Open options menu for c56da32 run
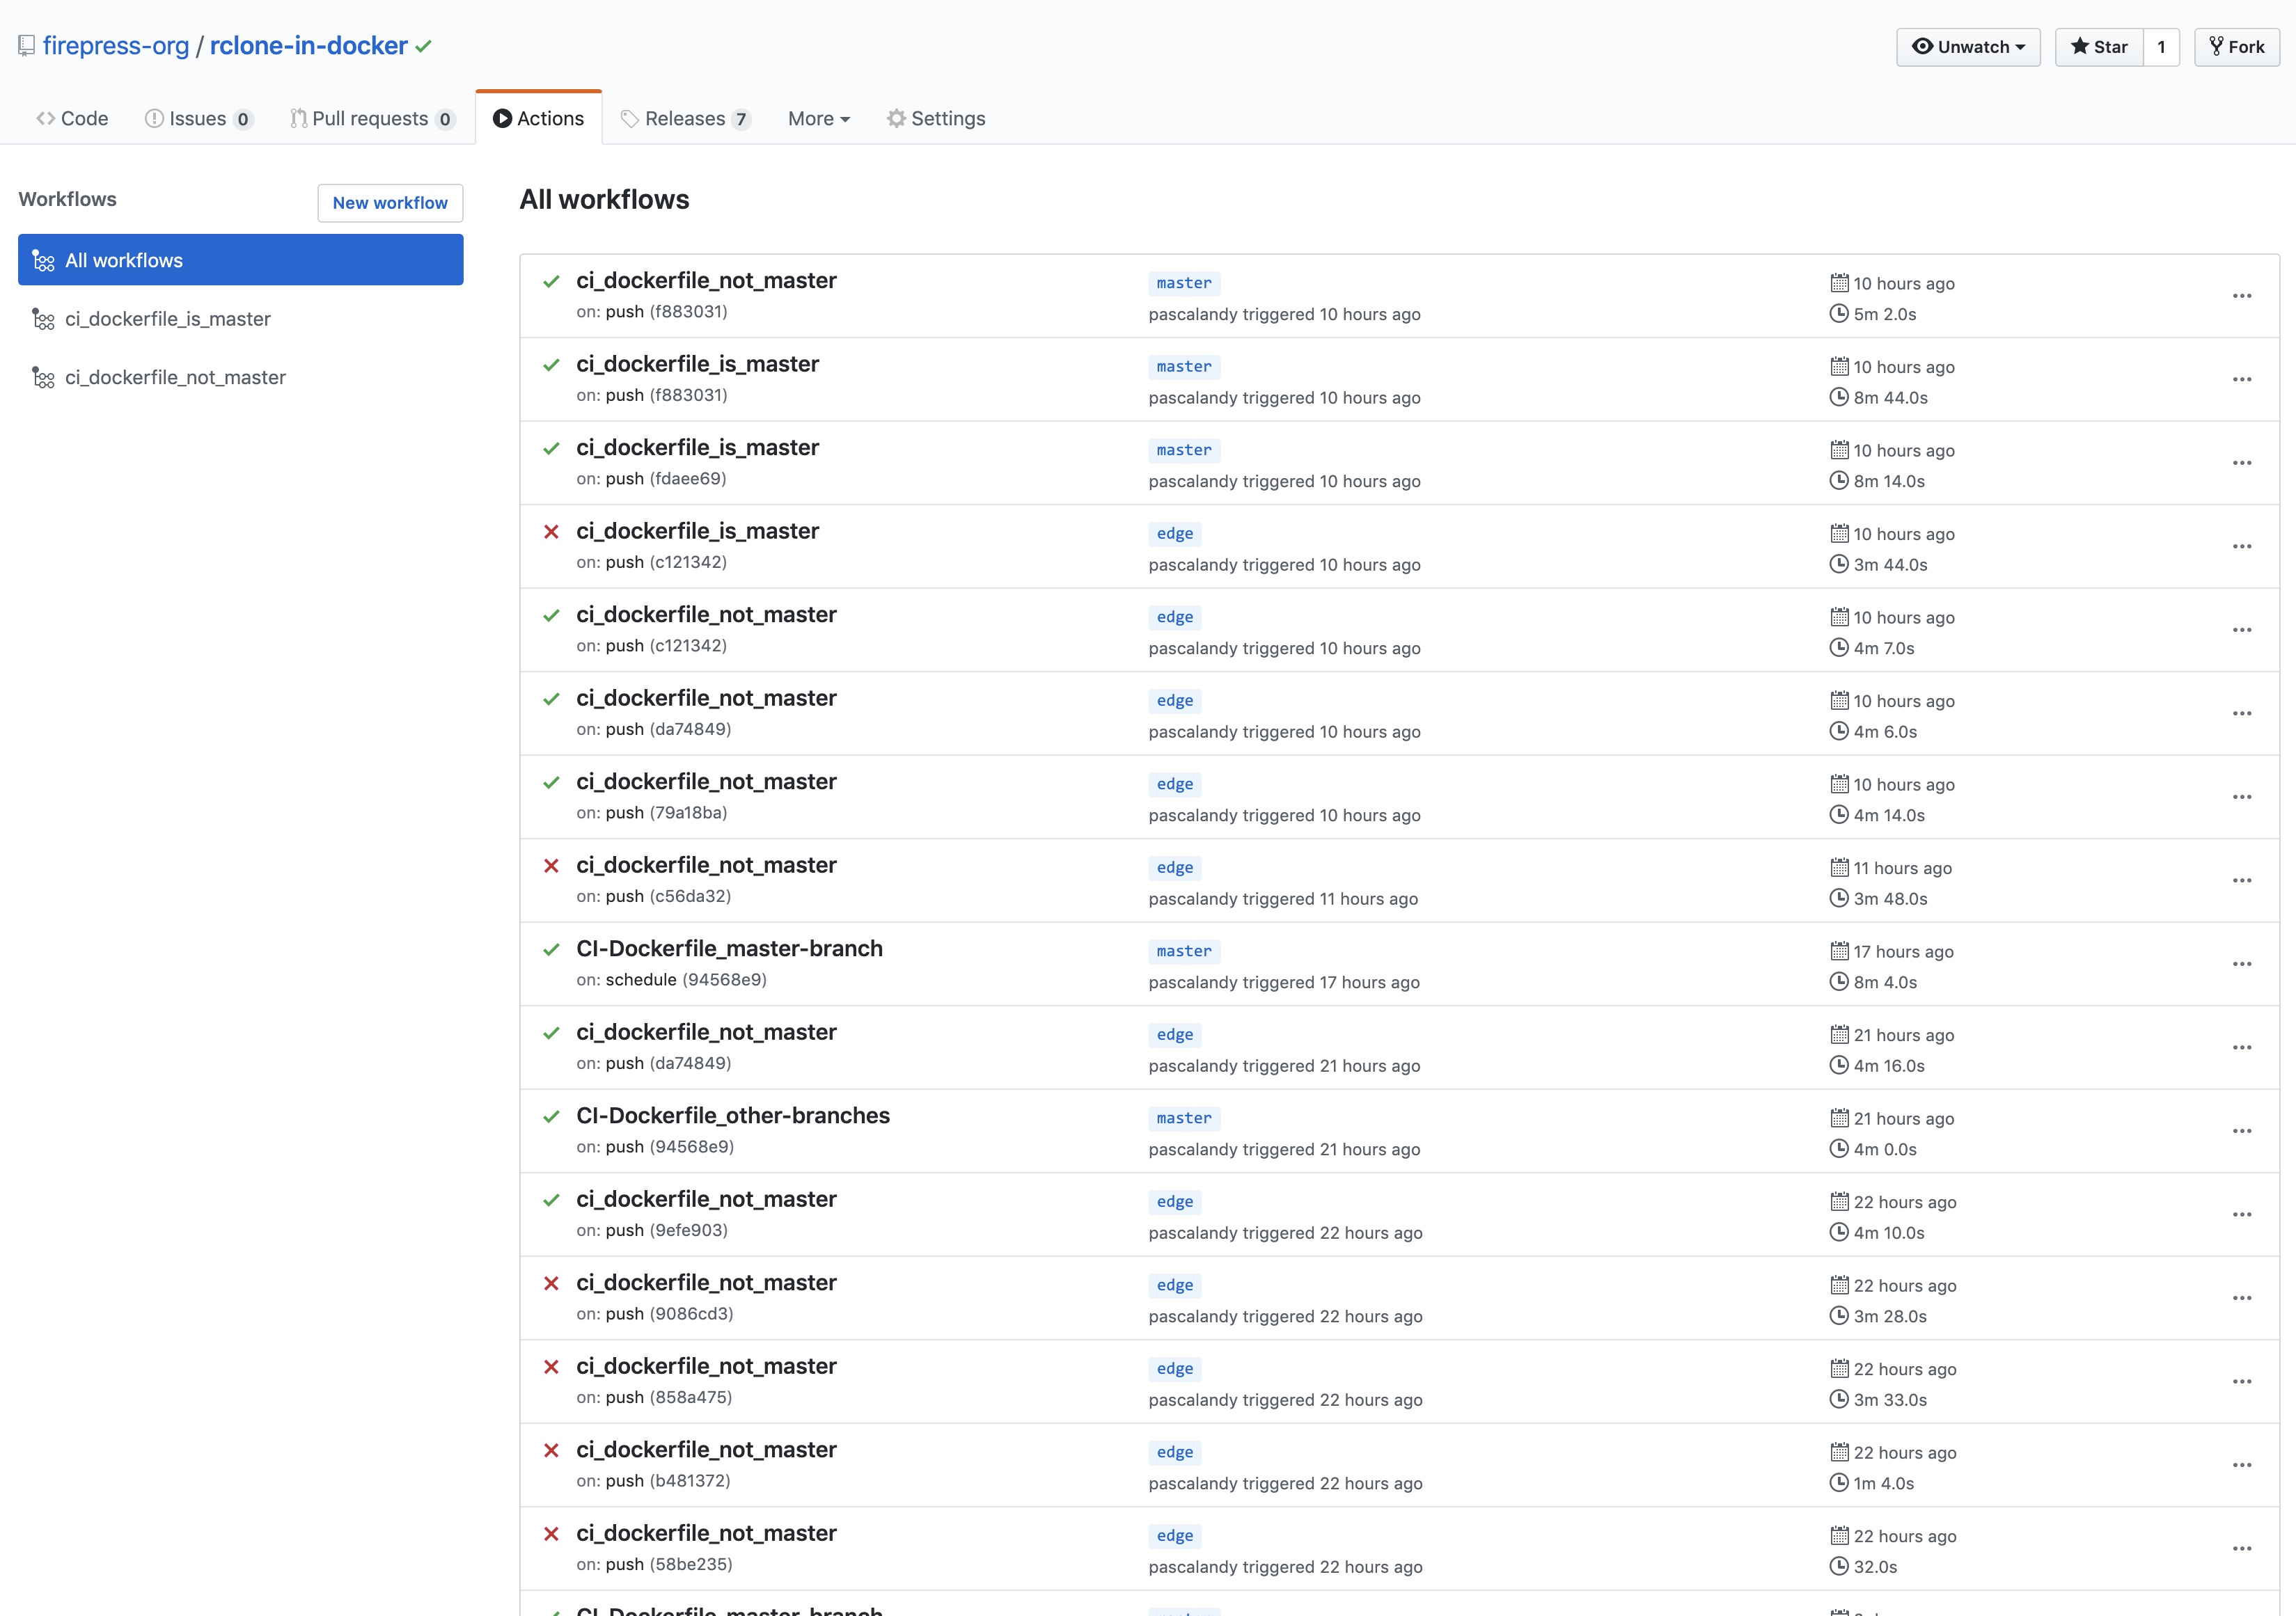Image resolution: width=2296 pixels, height=1616 pixels. [x=2242, y=880]
